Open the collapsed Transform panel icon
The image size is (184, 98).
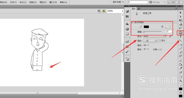click(x=127, y=34)
